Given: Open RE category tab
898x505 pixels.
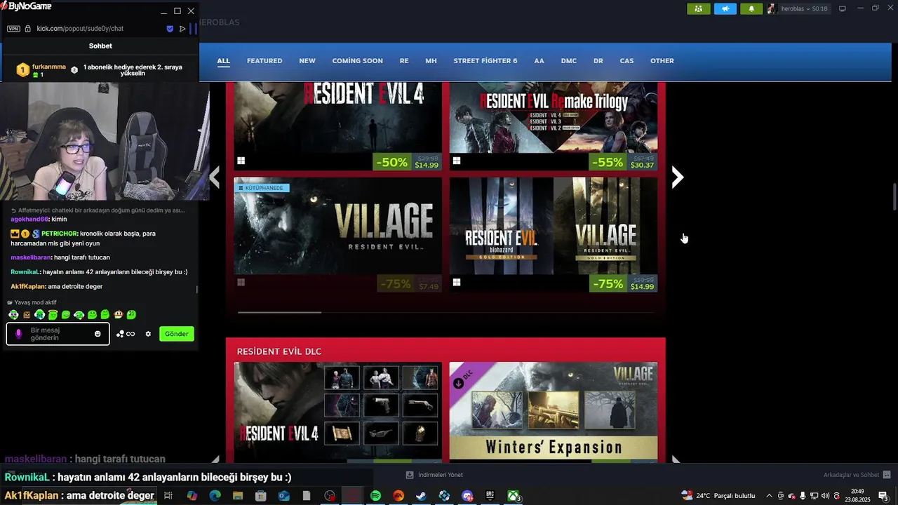Looking at the screenshot, I should tap(404, 61).
